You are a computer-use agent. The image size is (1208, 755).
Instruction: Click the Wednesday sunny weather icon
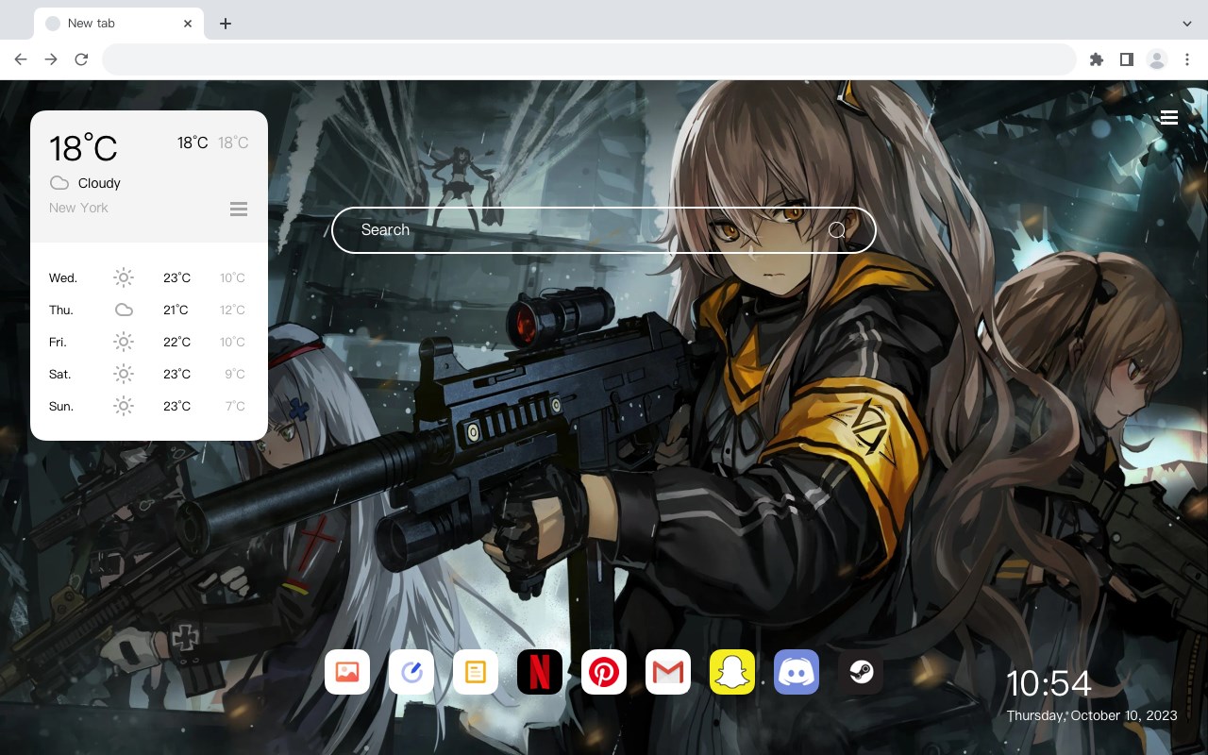point(124,277)
